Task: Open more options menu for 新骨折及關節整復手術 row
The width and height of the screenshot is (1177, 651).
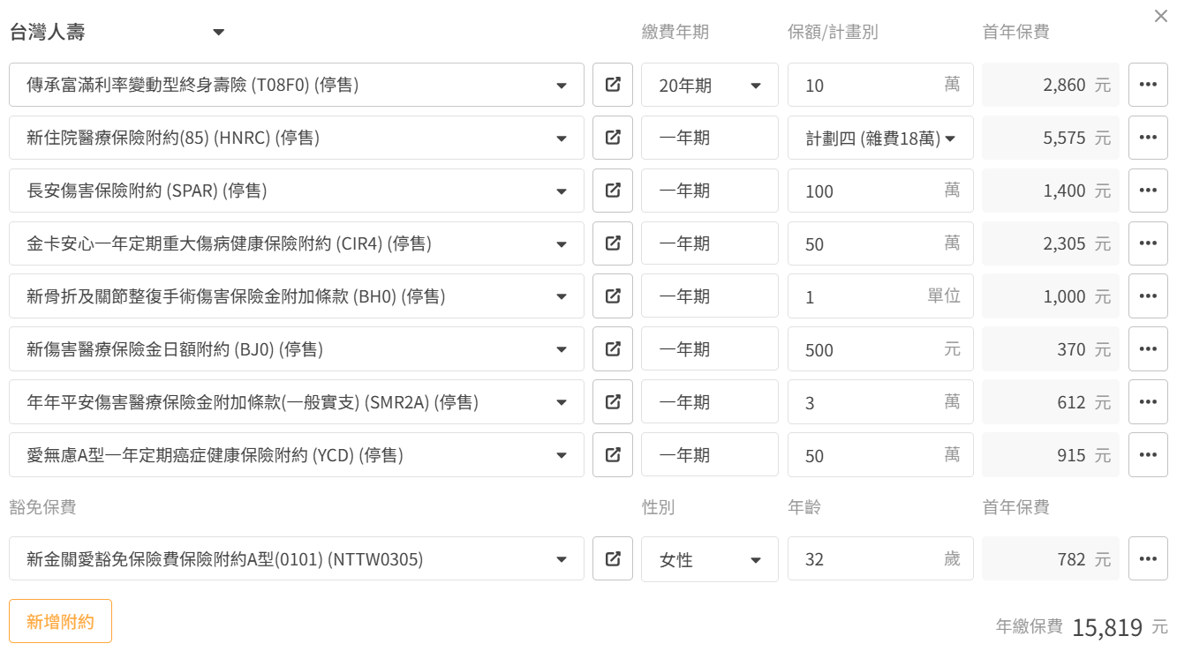Action: 1148,296
